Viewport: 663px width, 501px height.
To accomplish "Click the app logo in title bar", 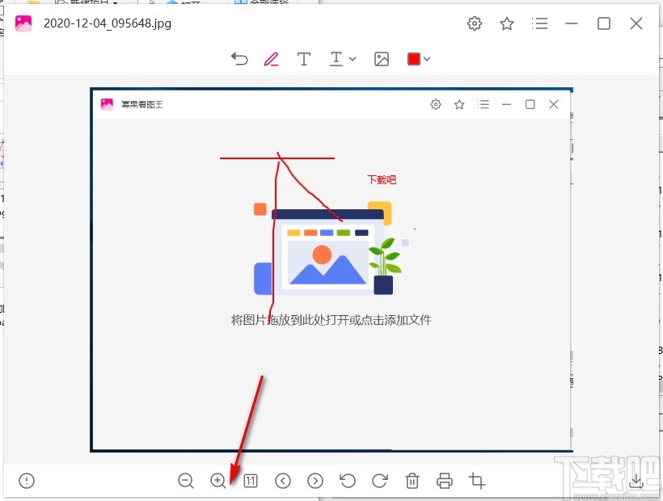I will click(23, 23).
